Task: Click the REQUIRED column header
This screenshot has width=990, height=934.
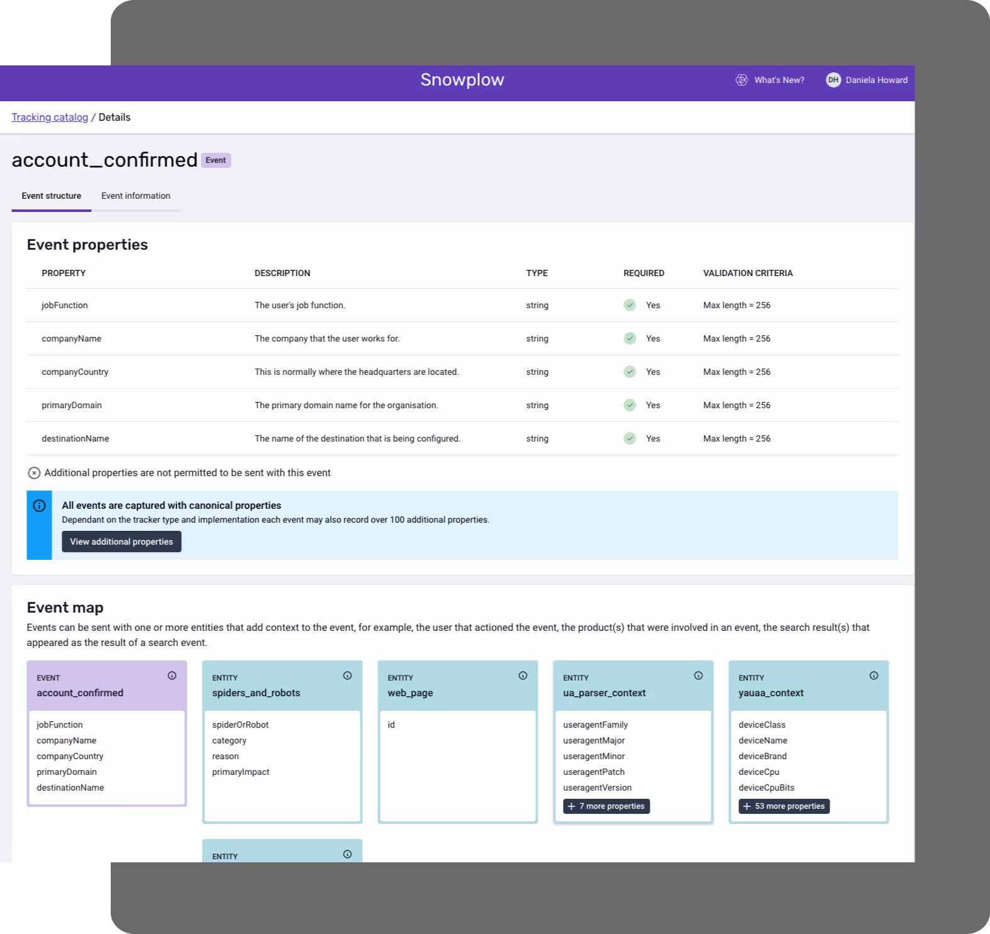Action: pos(644,273)
